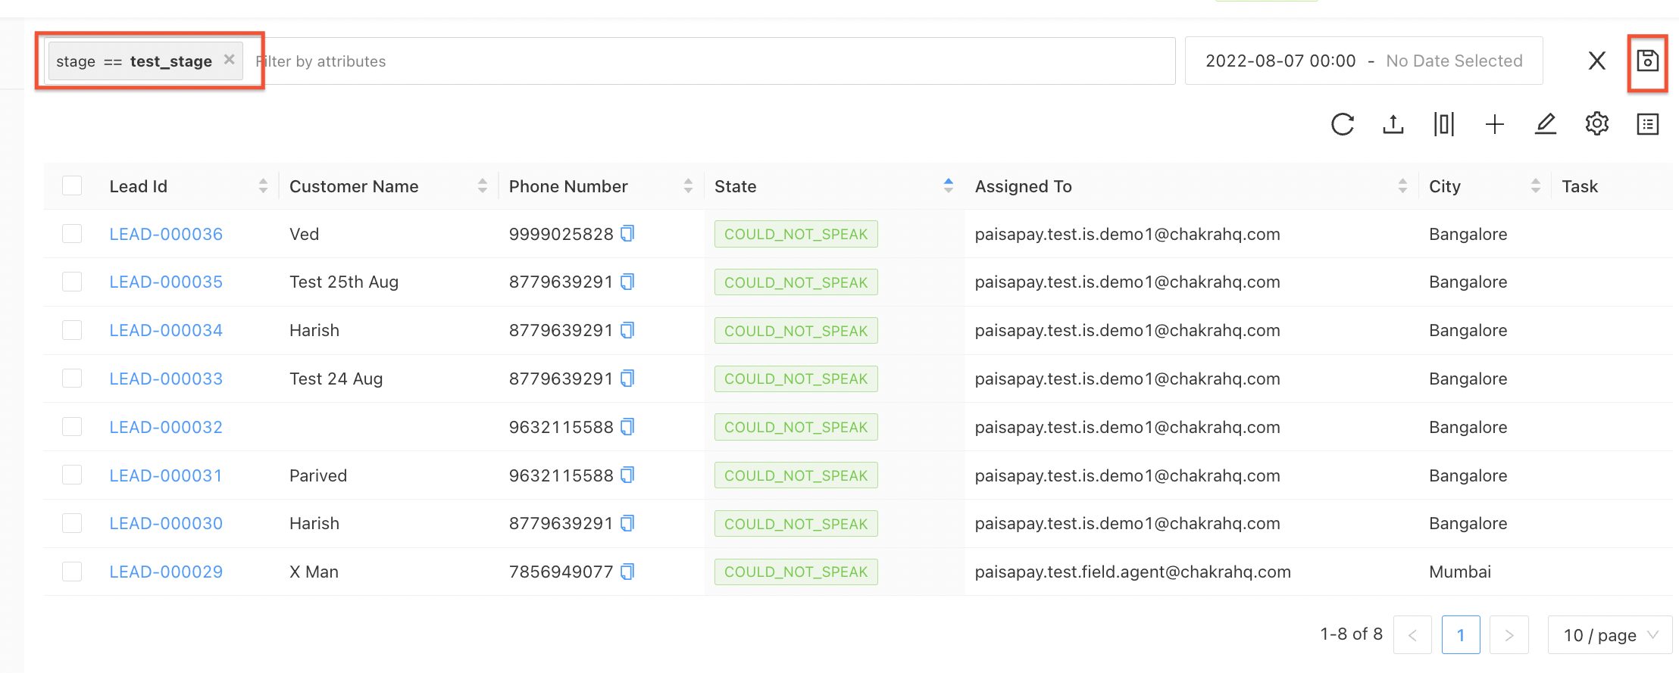Remove the stage test_stage filter tag
The height and width of the screenshot is (673, 1679).
coord(229,60)
